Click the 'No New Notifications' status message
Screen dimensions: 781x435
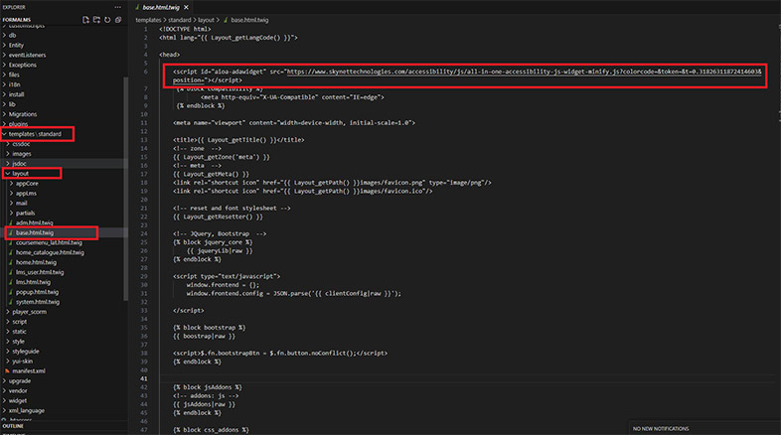661,428
